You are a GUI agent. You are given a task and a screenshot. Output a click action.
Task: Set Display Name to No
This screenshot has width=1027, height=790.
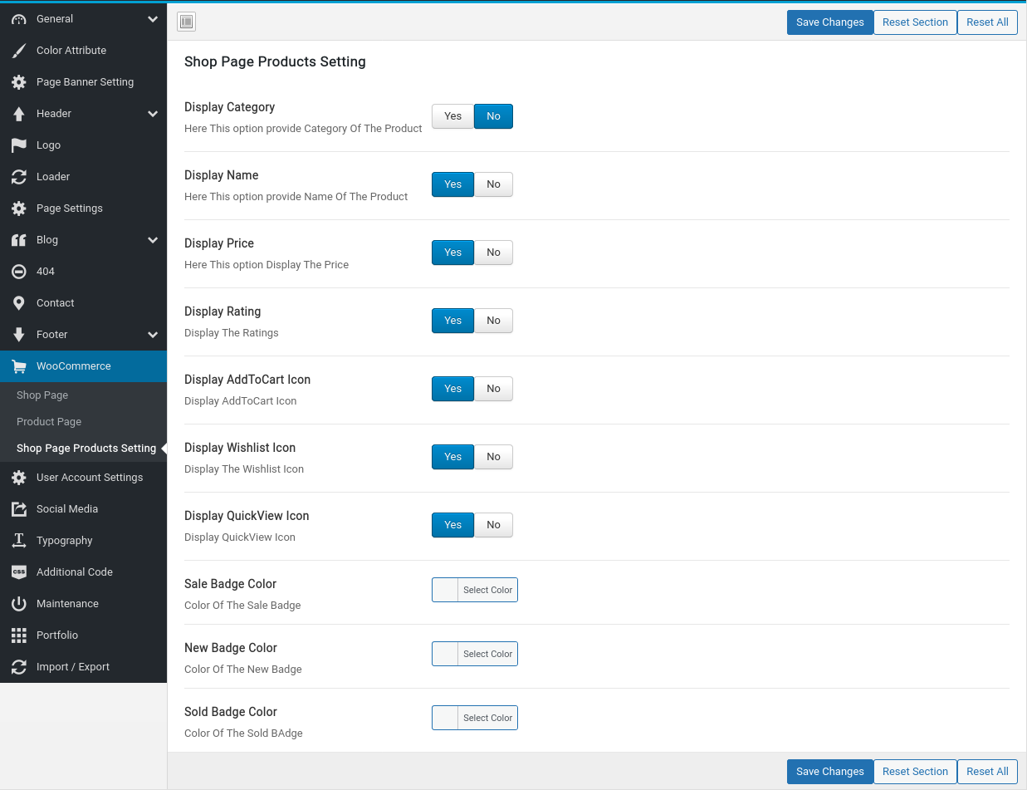coord(493,184)
